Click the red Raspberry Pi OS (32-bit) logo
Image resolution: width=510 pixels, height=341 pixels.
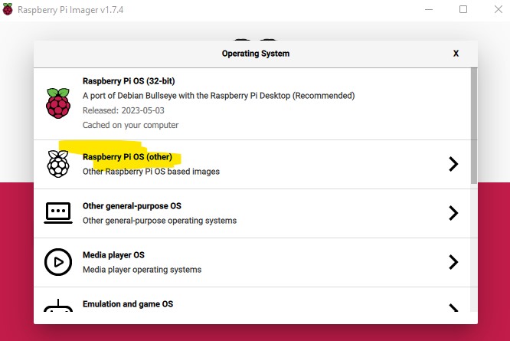pyautogui.click(x=58, y=103)
